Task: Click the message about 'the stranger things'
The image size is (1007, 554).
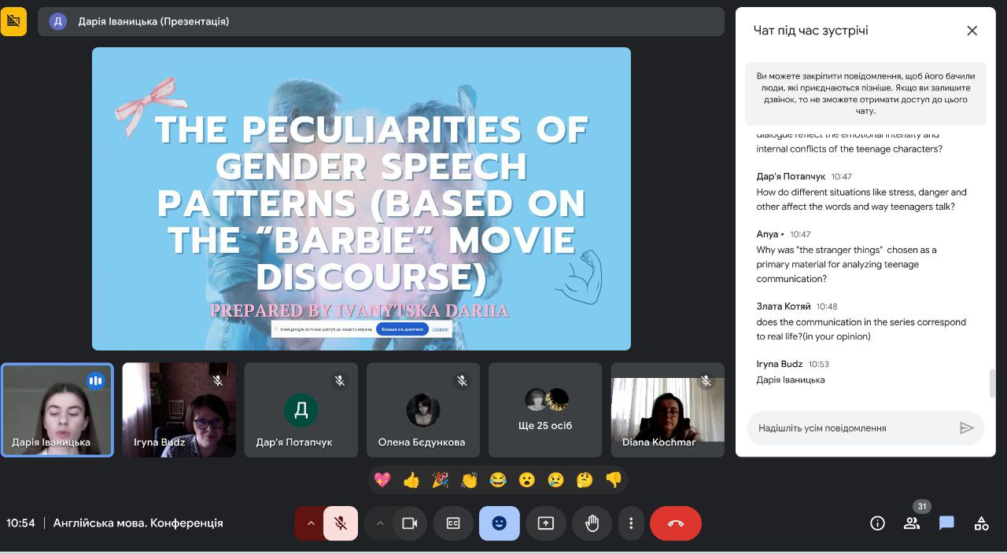Action: pyautogui.click(x=847, y=264)
